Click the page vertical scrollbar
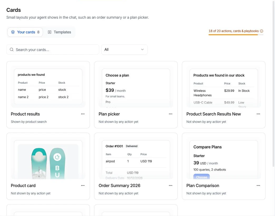 coord(273,84)
